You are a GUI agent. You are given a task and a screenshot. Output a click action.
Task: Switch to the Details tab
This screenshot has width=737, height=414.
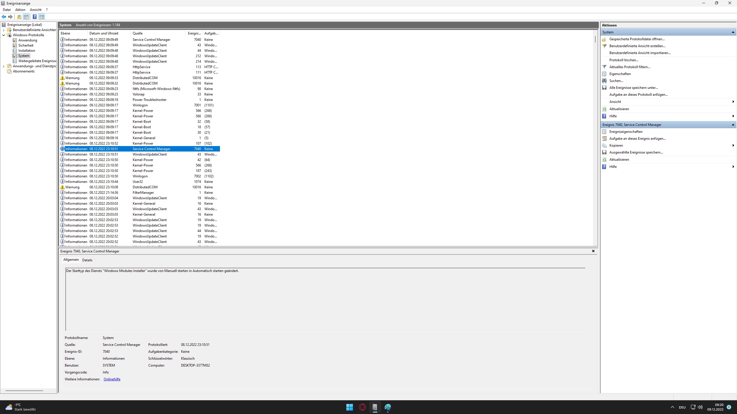point(87,260)
